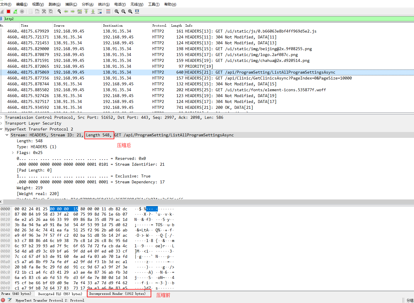This screenshot has width=414, height=303.
Task: Go forward in packet history (right arrow)
Action: pos(73,11)
